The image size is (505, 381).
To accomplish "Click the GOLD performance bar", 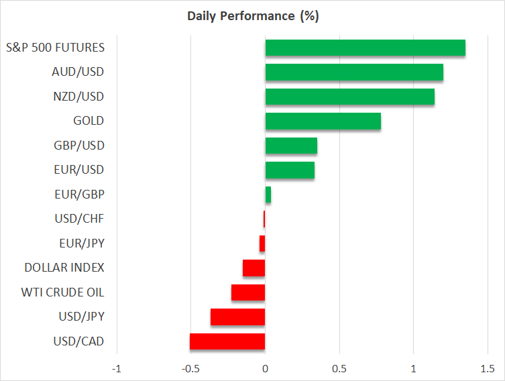I will [323, 121].
